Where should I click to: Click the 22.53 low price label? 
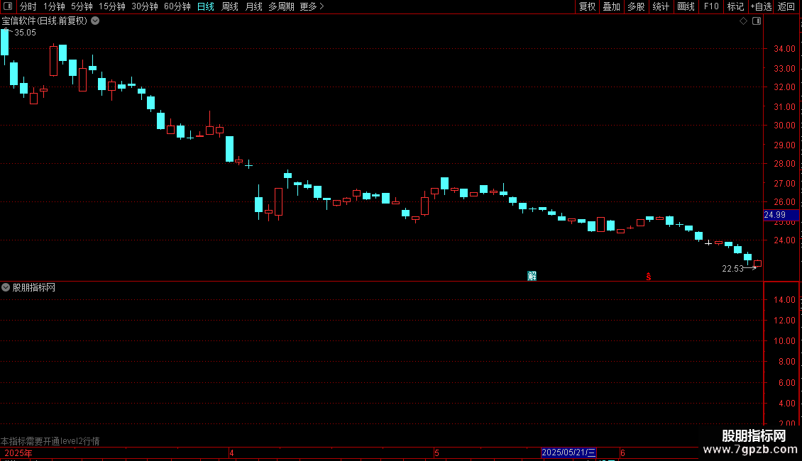pos(732,269)
